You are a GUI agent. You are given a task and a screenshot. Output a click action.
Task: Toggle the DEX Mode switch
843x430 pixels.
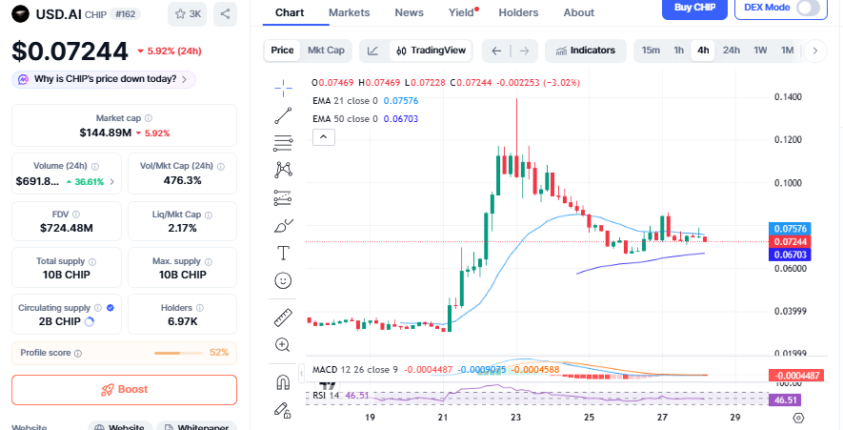(808, 8)
